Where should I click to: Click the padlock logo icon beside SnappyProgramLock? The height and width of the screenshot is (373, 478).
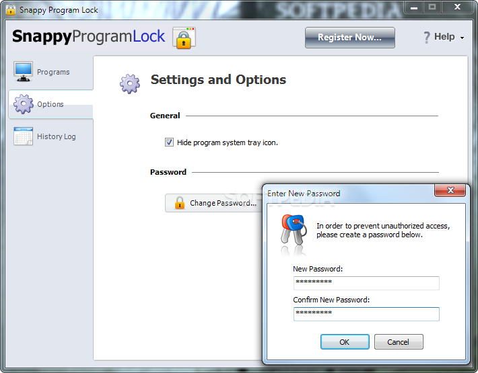184,38
